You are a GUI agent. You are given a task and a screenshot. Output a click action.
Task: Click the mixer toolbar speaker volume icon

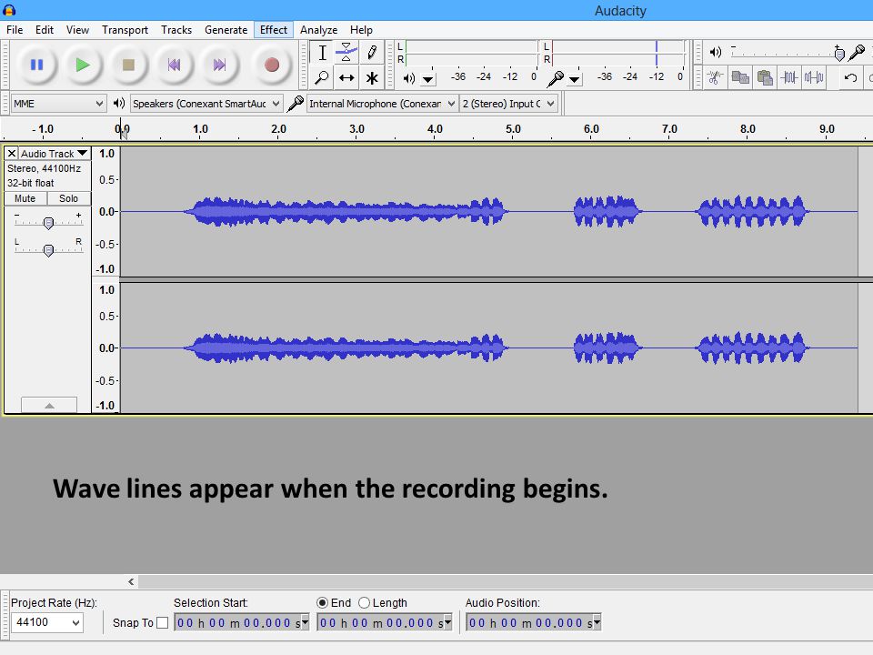point(716,52)
